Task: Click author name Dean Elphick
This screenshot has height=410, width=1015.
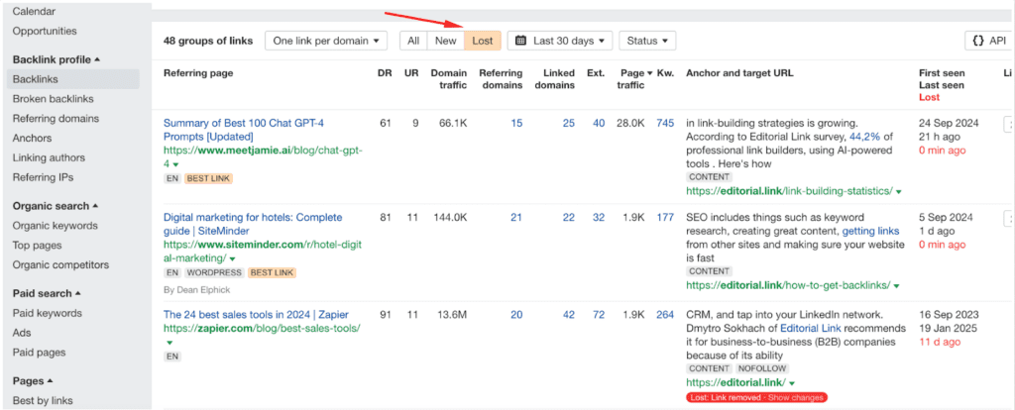Action: click(x=196, y=290)
